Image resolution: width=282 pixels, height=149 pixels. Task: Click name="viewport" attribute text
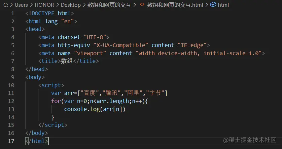[x=82, y=53]
